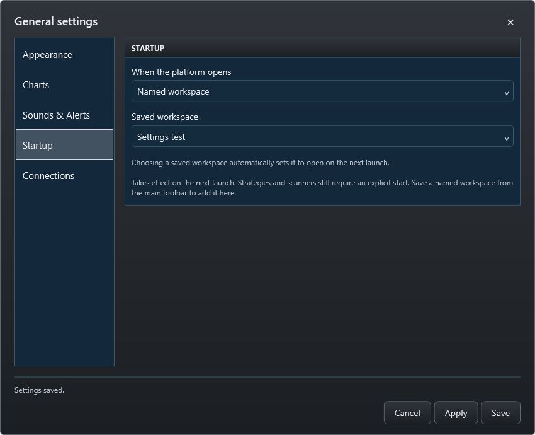Image resolution: width=535 pixels, height=435 pixels.
Task: Click the 'Settings saved.' status message
Action: coord(39,390)
